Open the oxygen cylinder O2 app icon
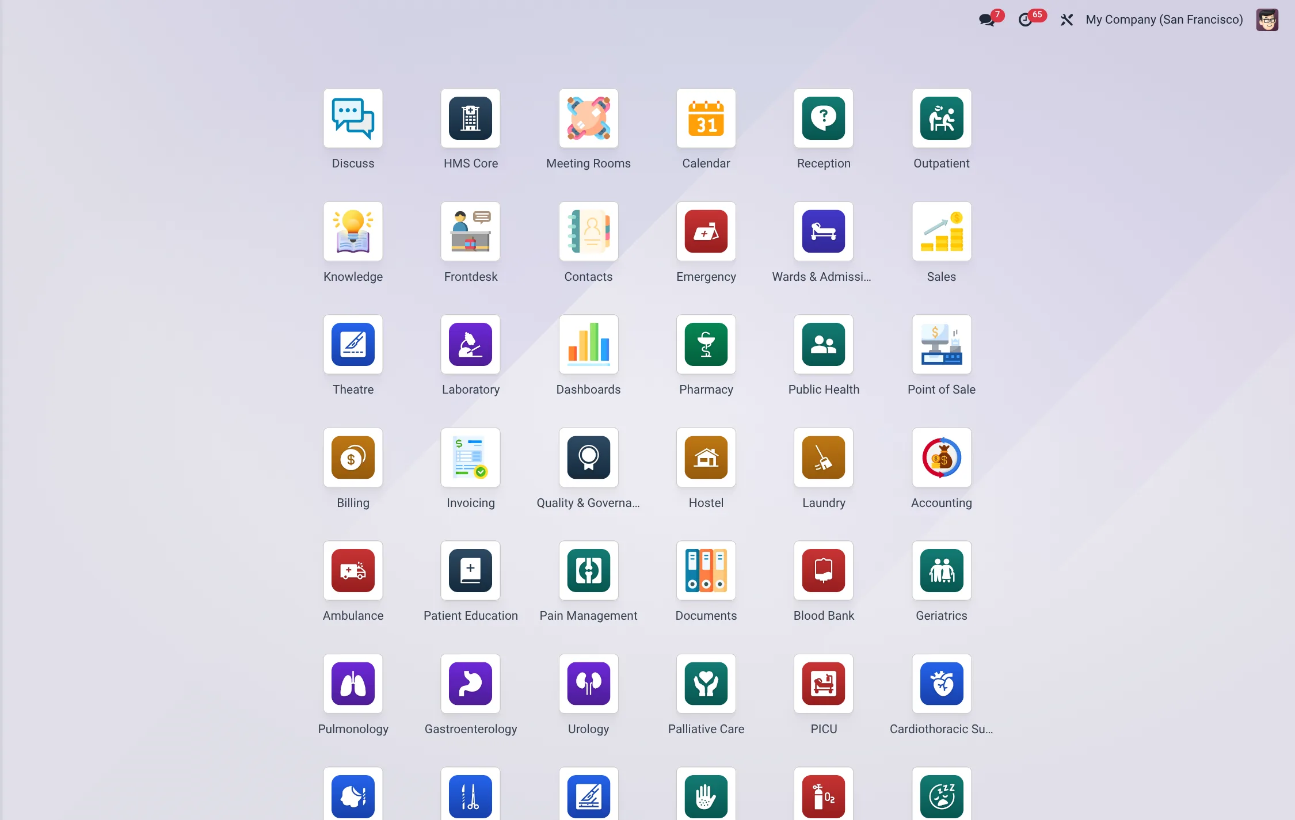The image size is (1295, 820). (x=824, y=794)
